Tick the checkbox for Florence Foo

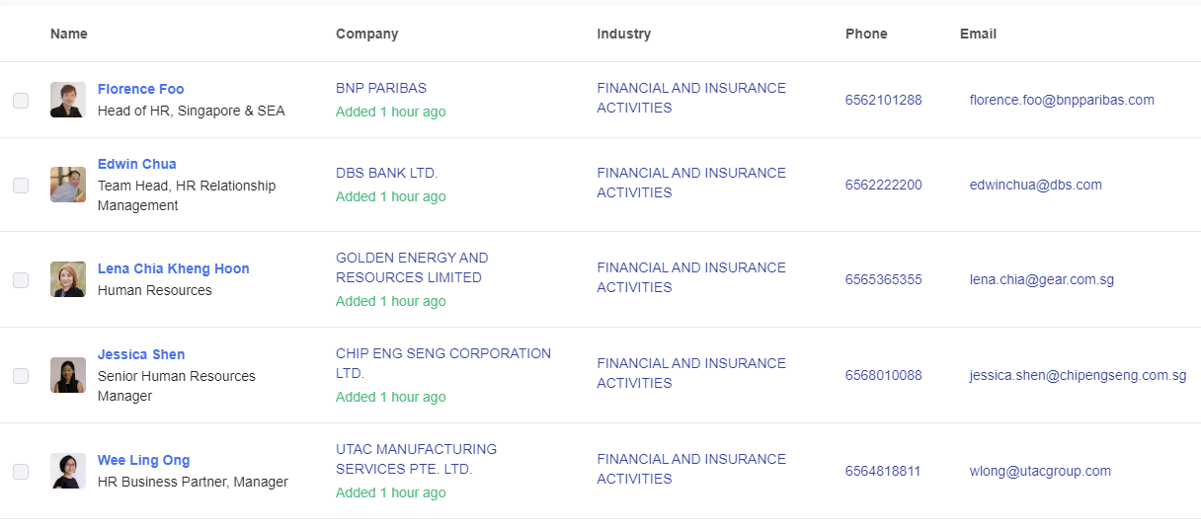point(21,101)
